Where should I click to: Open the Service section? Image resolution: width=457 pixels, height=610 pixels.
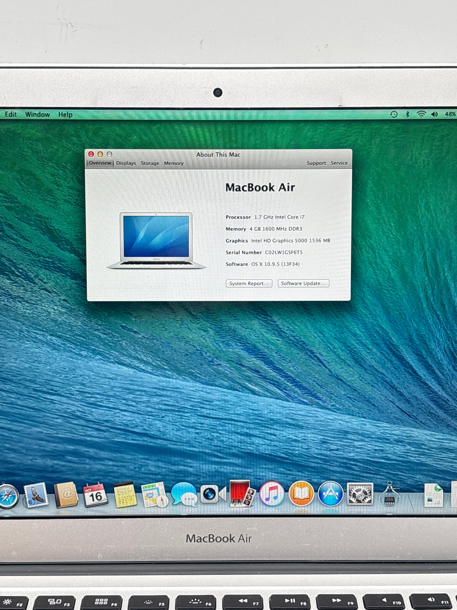[x=339, y=163]
